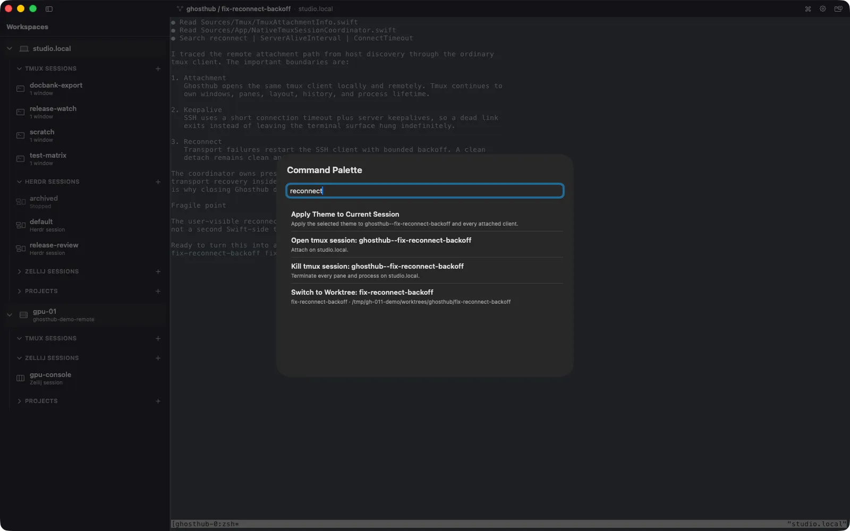Screen dimensions: 850x531
Task: Click the laptop icon for studio.local
Action: (24, 48)
